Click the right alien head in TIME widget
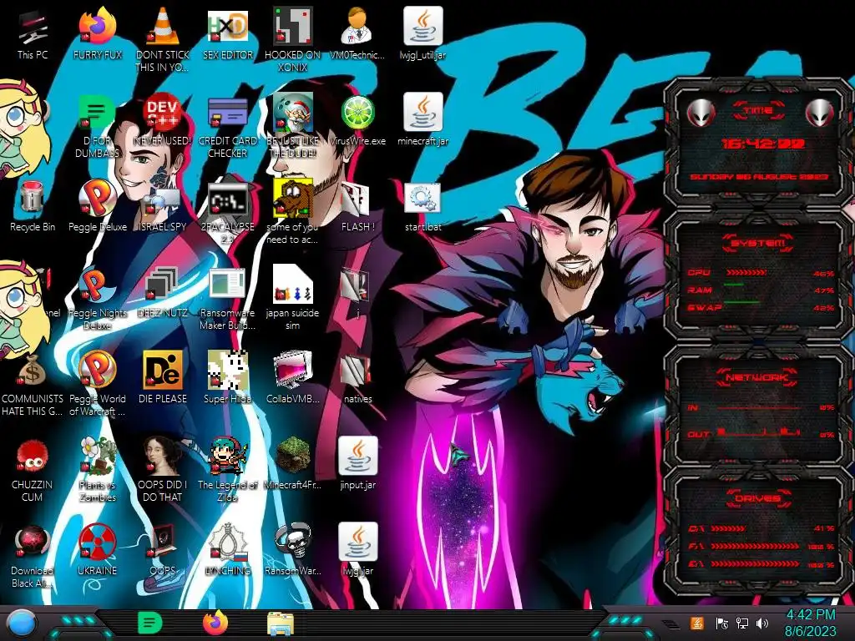Screen dimensions: 855x641 pos(819,113)
